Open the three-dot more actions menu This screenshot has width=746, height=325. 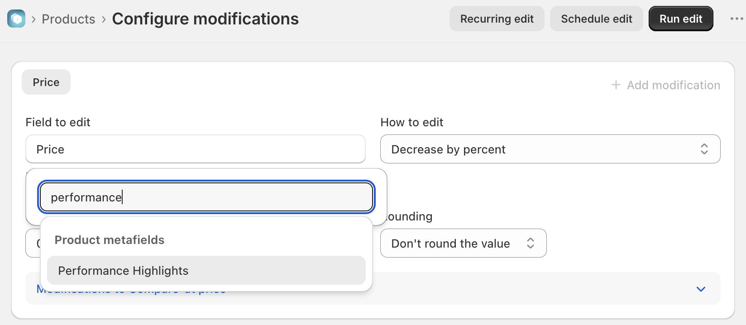pyautogui.click(x=736, y=19)
